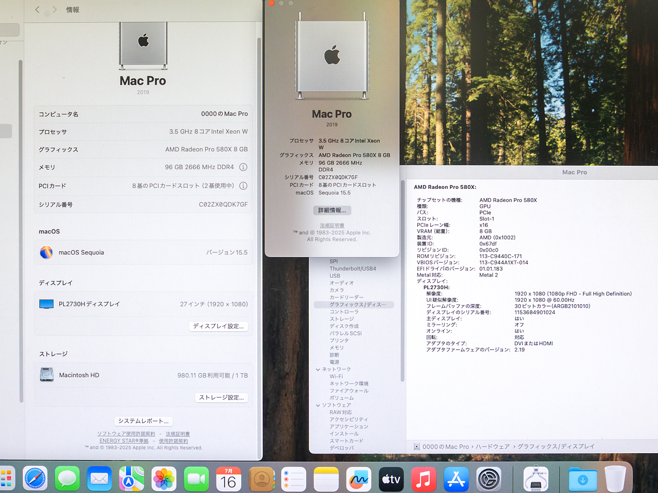Open Downloads folder in dock

coord(583,479)
